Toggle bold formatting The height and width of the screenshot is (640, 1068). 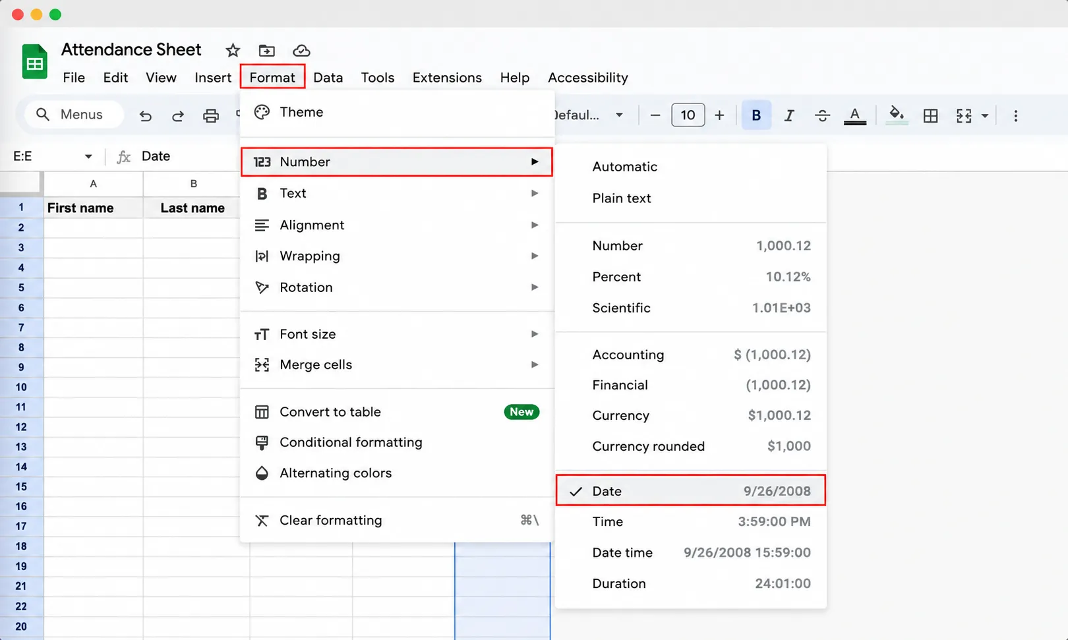click(756, 115)
